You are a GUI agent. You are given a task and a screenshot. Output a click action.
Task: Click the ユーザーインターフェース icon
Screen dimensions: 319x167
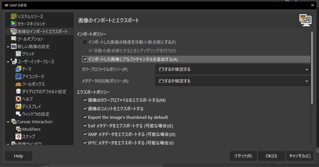14,62
